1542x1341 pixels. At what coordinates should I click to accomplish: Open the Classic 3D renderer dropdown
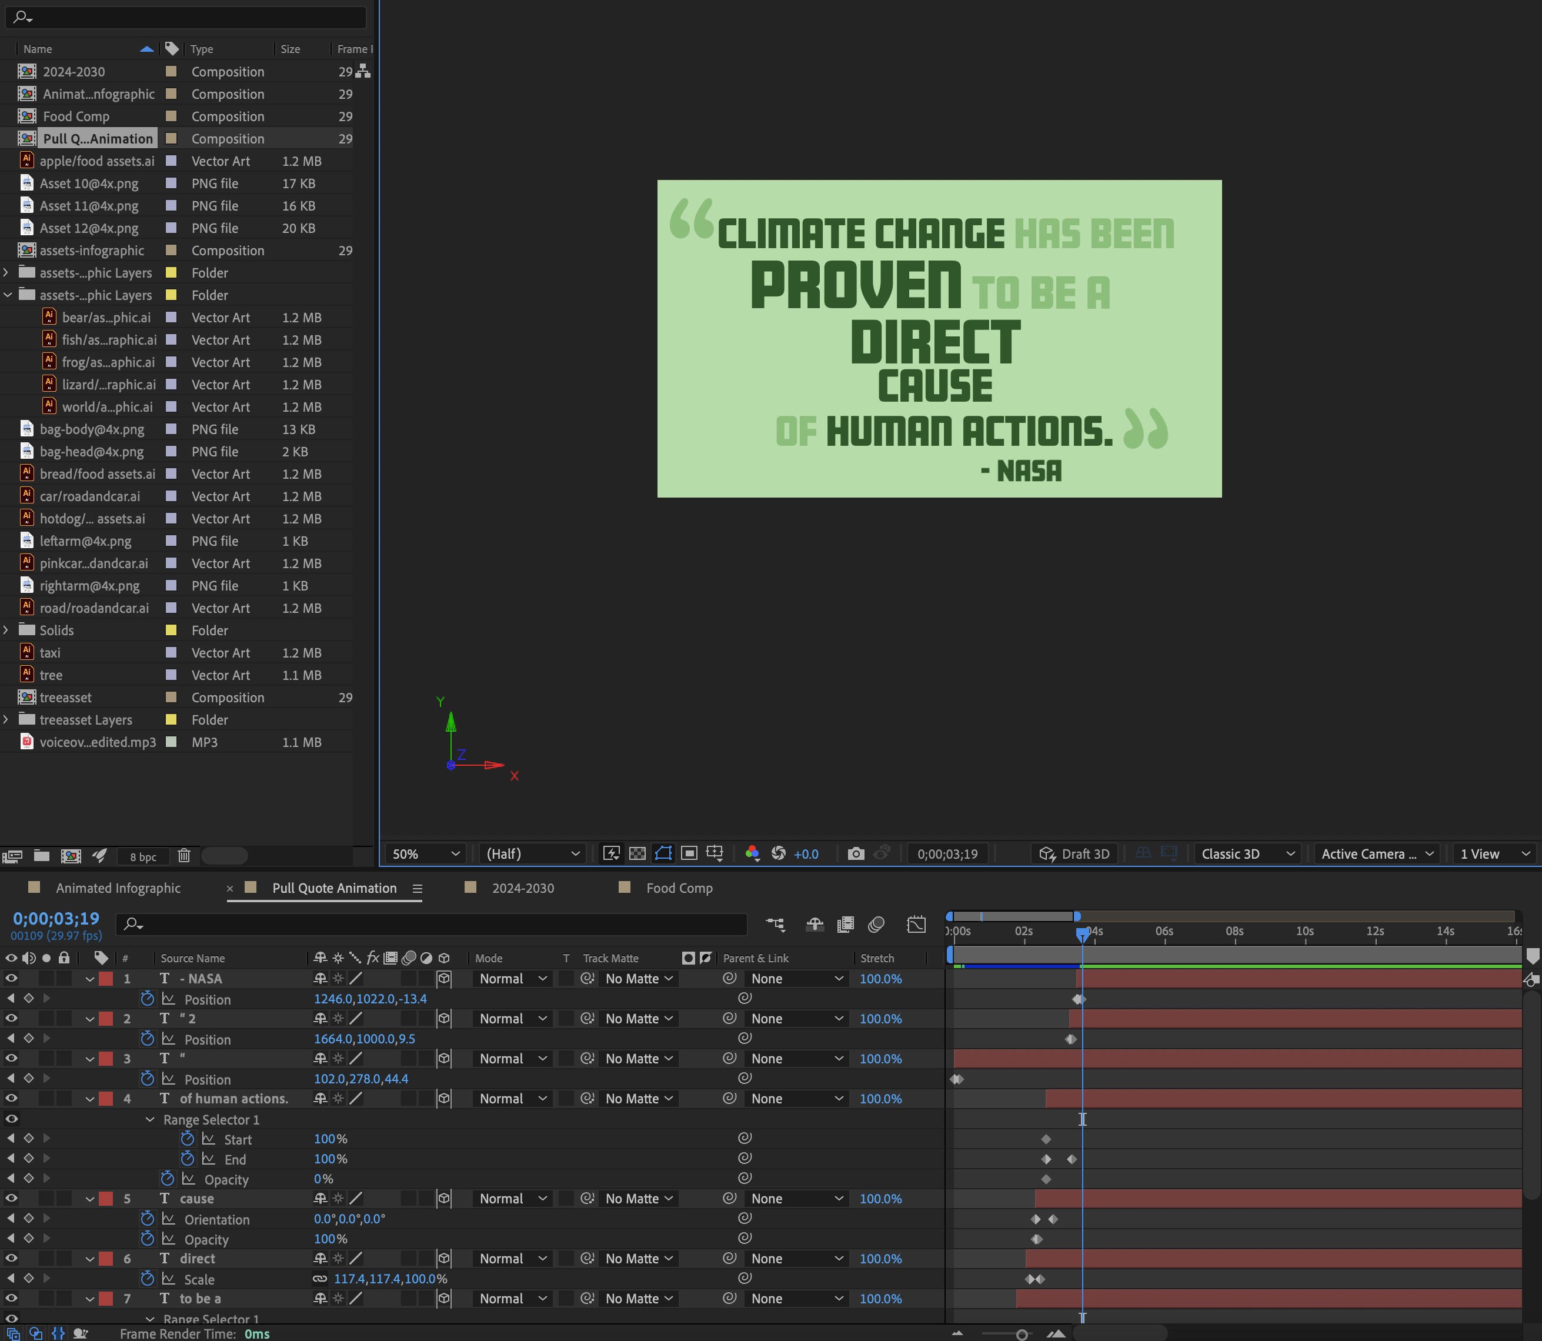1247,854
